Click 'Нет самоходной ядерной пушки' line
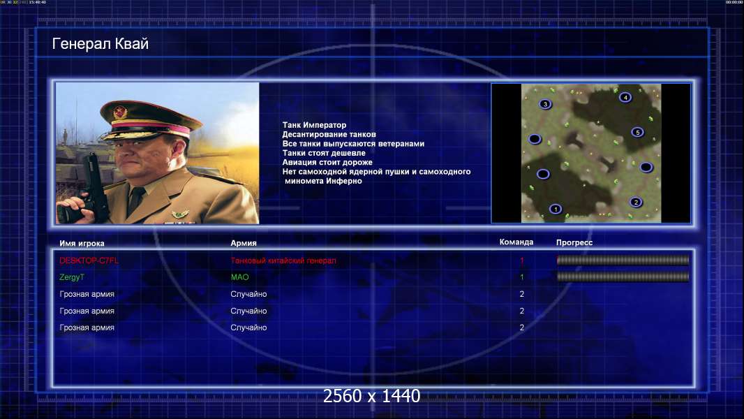744x419 pixels. pos(376,171)
